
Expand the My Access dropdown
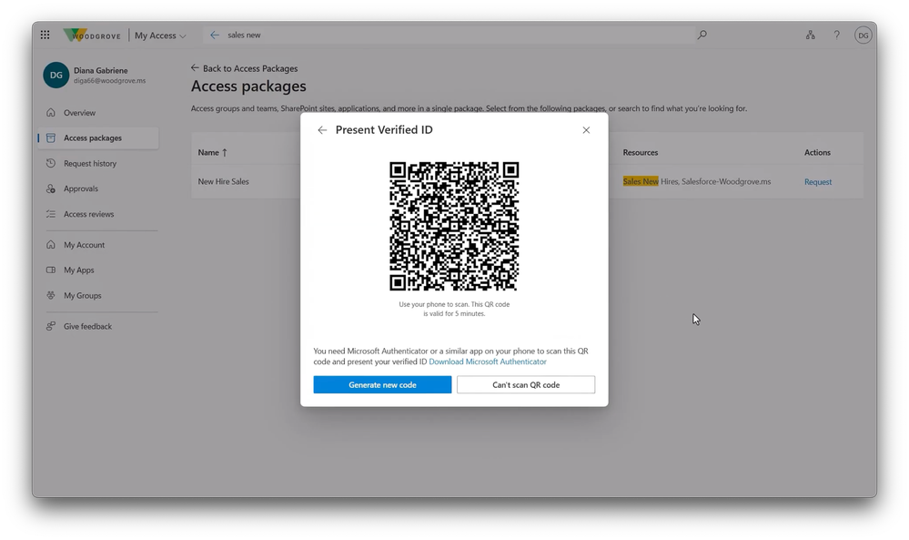[160, 36]
